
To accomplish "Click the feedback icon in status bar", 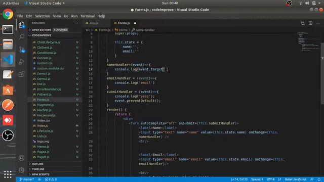I will pyautogui.click(x=312, y=179).
